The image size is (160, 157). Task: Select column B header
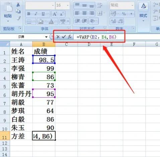point(44,45)
